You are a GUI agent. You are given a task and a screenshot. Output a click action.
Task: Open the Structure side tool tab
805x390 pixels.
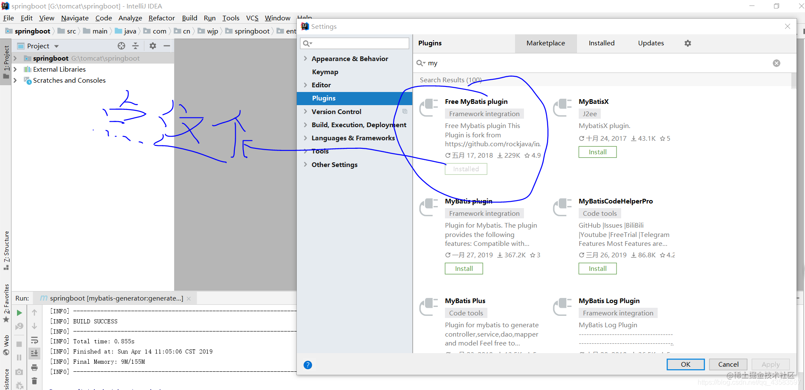[x=6, y=251]
